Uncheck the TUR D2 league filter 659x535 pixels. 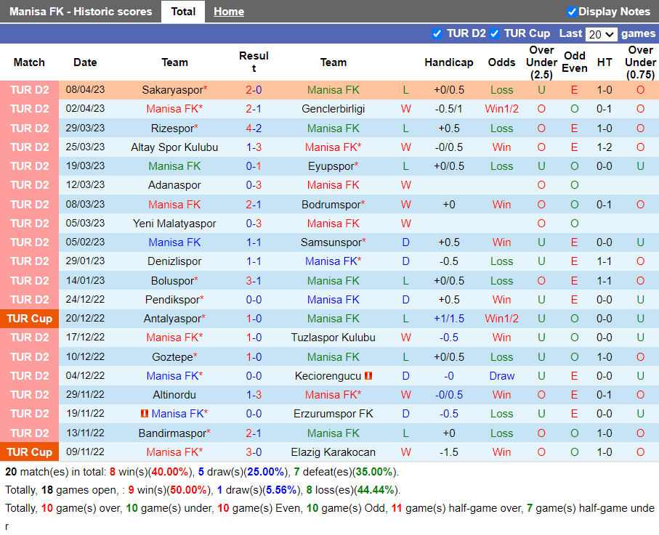(x=437, y=33)
